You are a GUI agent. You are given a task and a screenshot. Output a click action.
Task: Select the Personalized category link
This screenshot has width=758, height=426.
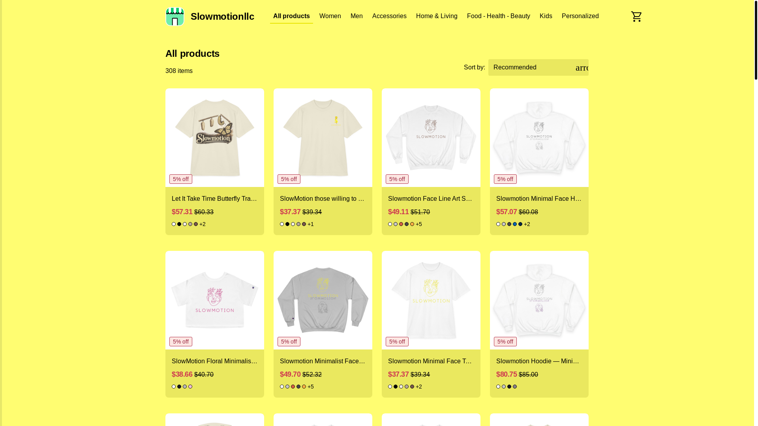coord(580,16)
